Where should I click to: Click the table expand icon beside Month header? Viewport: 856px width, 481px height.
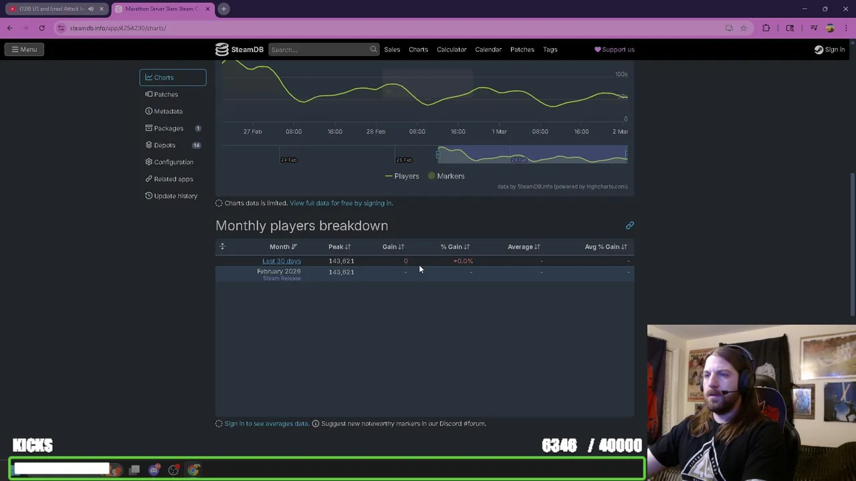click(223, 247)
